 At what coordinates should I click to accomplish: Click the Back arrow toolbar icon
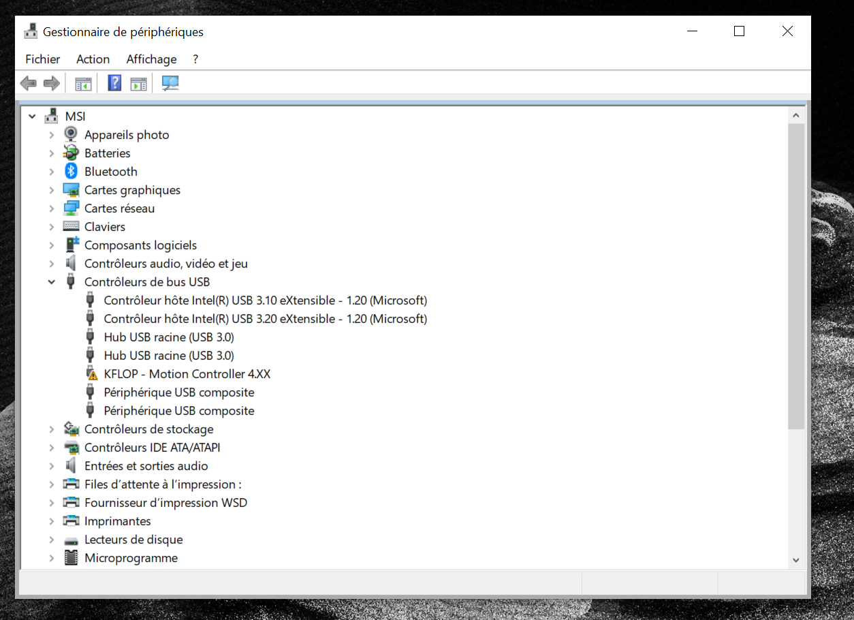pyautogui.click(x=28, y=84)
